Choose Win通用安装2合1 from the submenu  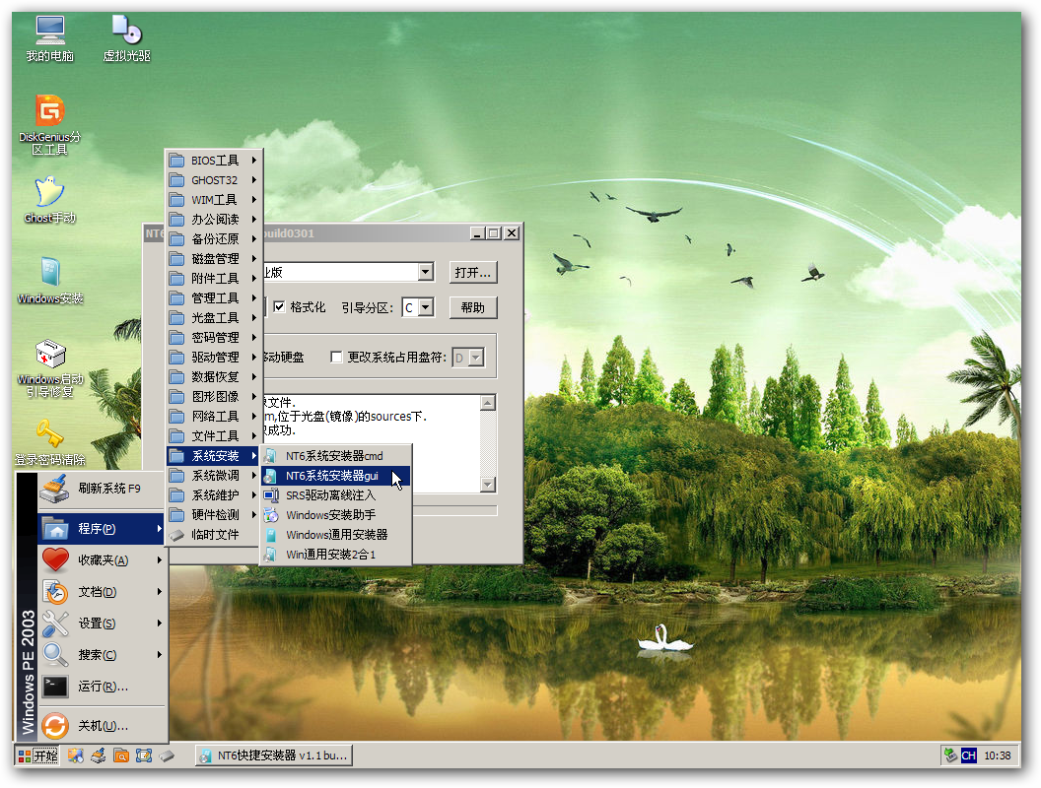point(336,555)
